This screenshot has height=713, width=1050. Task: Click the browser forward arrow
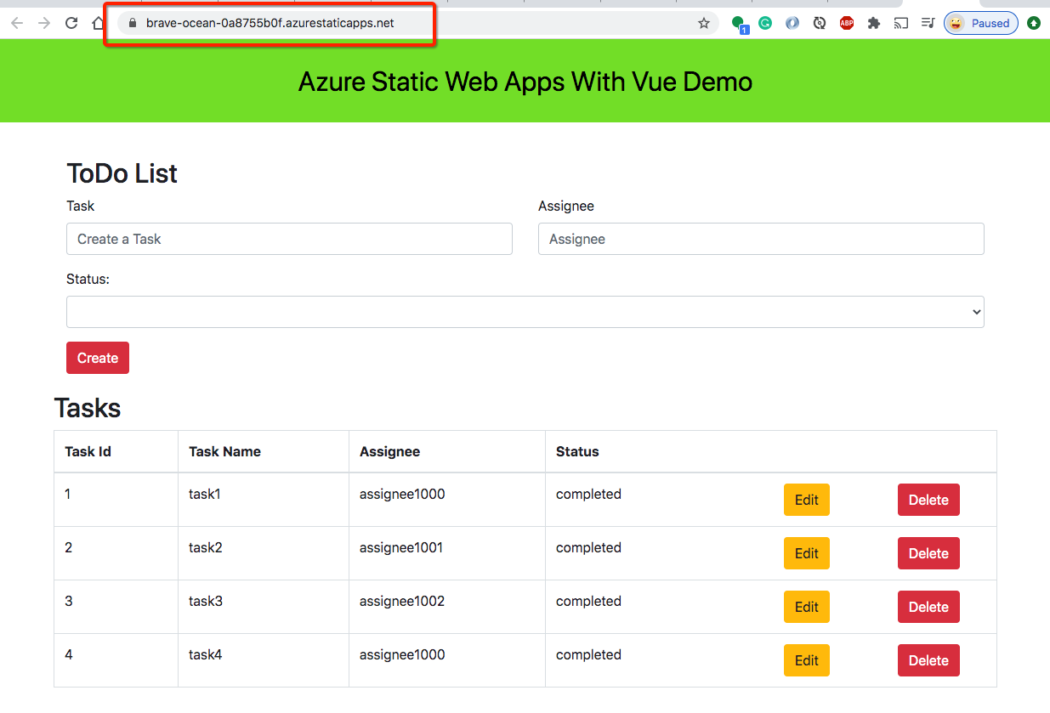(44, 23)
